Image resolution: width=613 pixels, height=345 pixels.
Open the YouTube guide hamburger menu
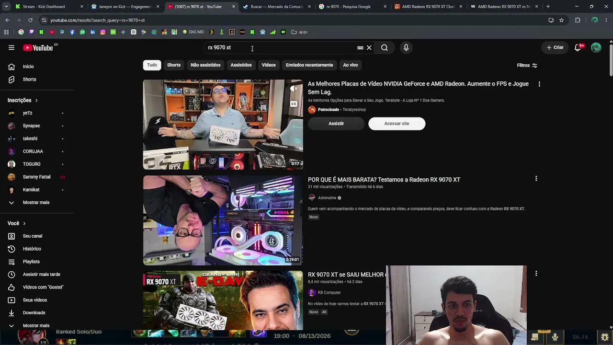coord(11,47)
